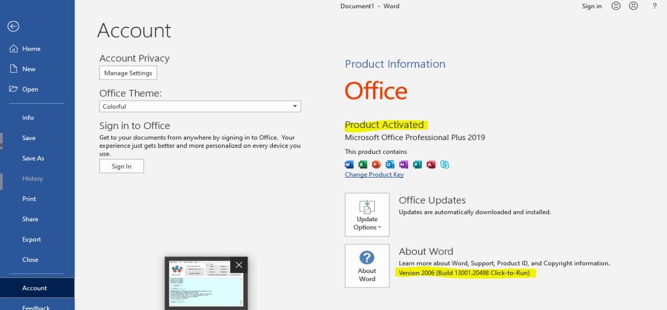Image resolution: width=667 pixels, height=310 pixels.
Task: Click the Change Product Key link
Action: coord(374,174)
